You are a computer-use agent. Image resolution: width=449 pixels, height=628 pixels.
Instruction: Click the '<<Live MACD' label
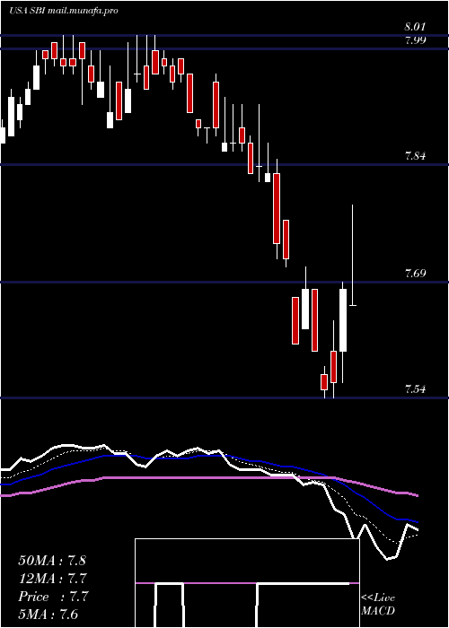tap(378, 605)
